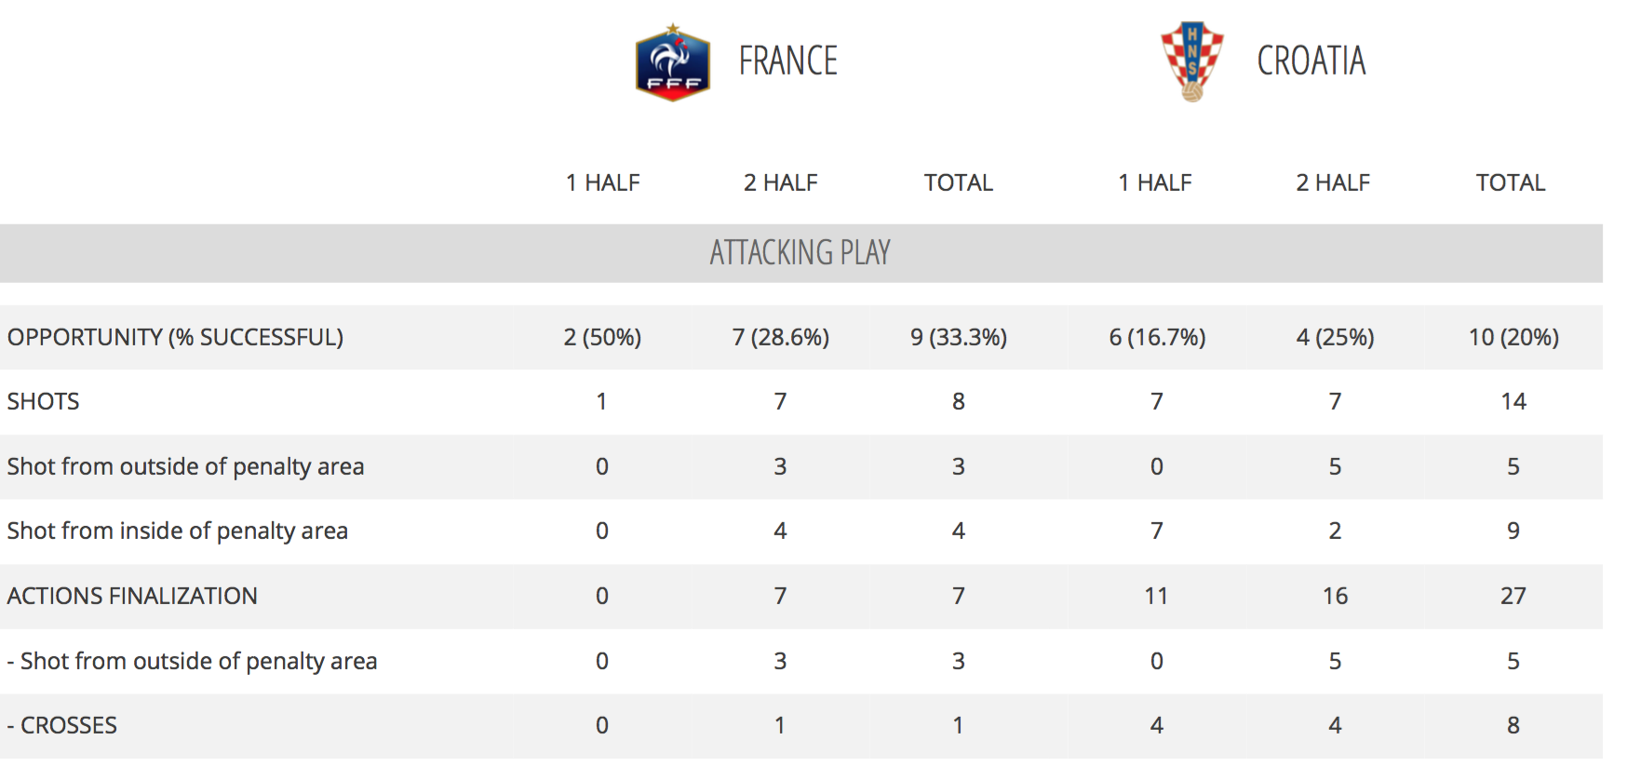Click Croatia's total opportunity value 10 (20%)
Image resolution: width=1627 pixels, height=767 pixels.
1513,337
